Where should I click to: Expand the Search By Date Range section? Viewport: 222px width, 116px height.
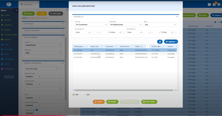tap(62, 30)
